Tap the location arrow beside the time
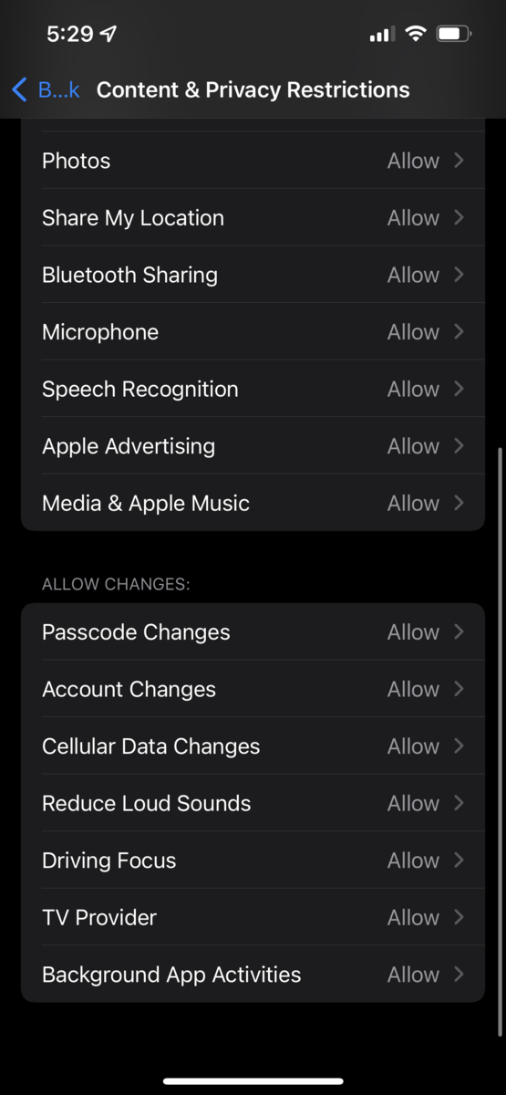Screen dimensions: 506x1095 click(108, 35)
